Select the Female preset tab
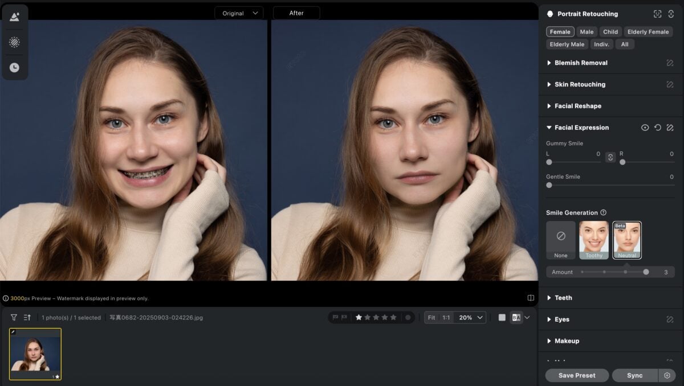The height and width of the screenshot is (386, 684). [560, 32]
